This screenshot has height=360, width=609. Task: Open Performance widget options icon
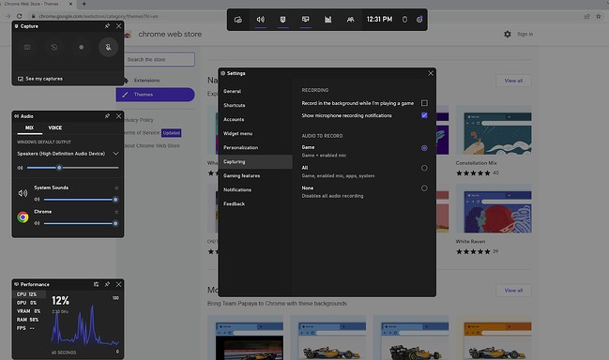96,284
